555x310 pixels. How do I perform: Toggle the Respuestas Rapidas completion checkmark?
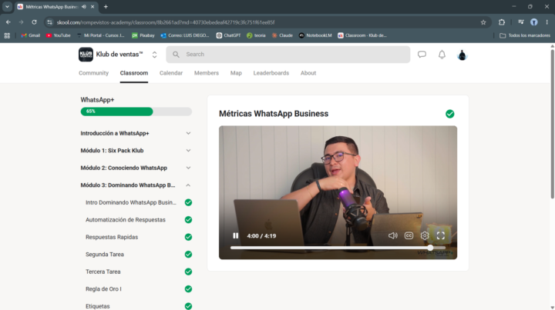click(x=188, y=237)
